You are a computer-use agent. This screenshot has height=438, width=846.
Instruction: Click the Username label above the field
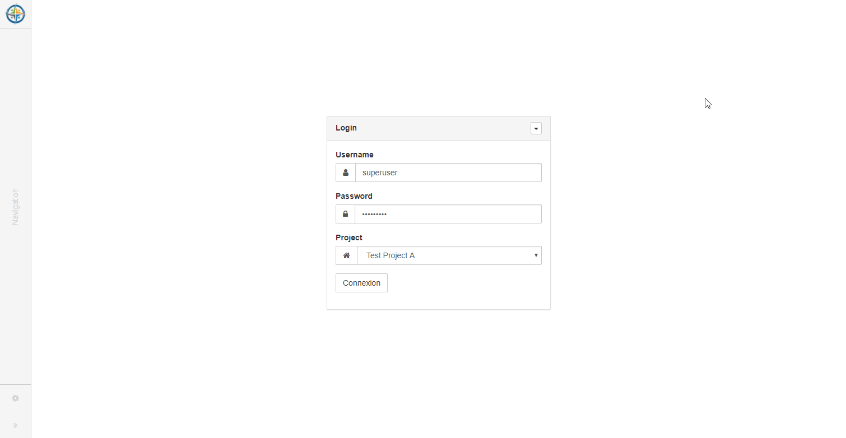(355, 155)
